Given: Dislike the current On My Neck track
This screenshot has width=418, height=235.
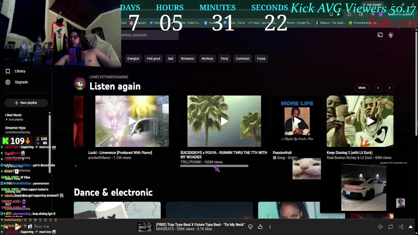Looking at the screenshot, I should pos(250,227).
